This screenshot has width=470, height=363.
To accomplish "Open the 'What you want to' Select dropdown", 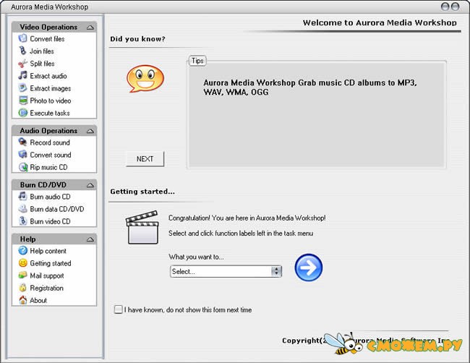I will point(226,271).
